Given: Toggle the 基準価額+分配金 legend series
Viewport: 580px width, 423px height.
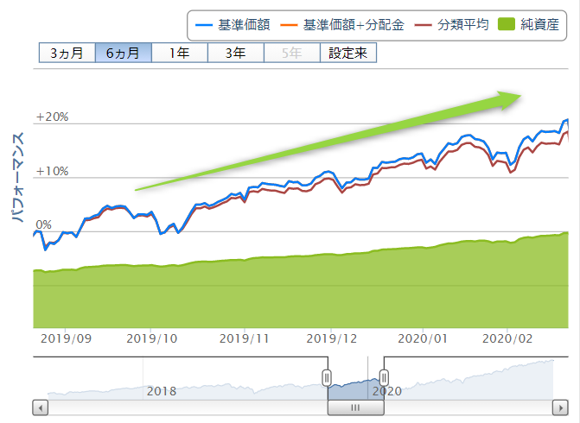Looking at the screenshot, I should [346, 26].
